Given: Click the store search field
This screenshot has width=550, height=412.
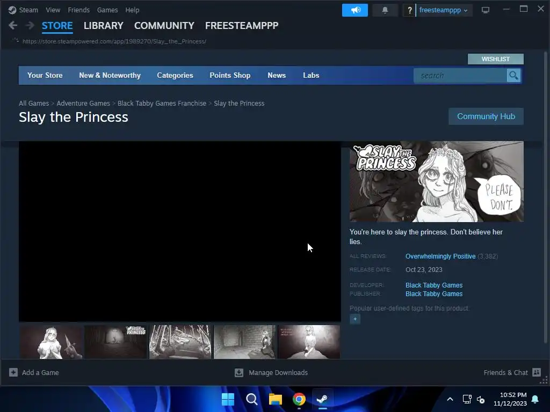Looking at the screenshot, I should click(460, 75).
